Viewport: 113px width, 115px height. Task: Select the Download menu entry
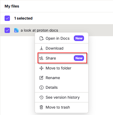tap(61, 48)
